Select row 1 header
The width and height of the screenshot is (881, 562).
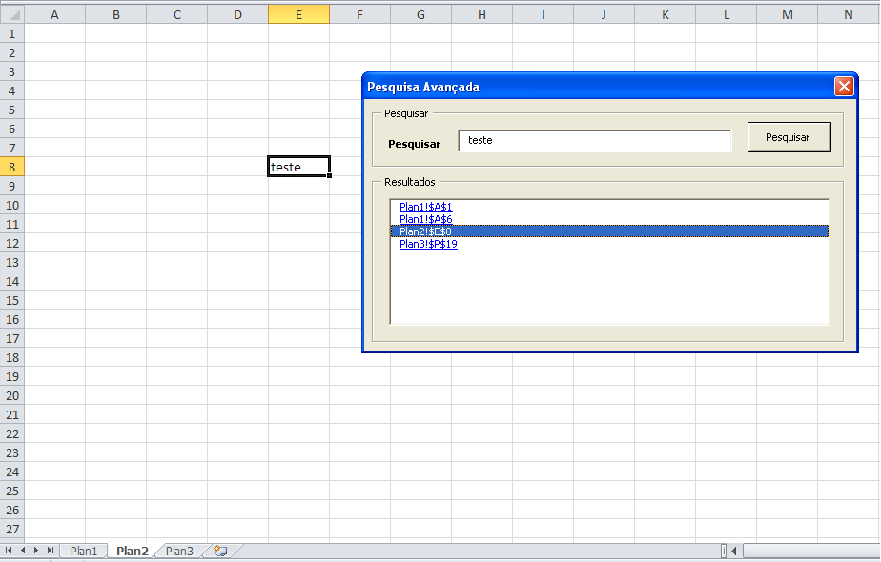pyautogui.click(x=11, y=33)
